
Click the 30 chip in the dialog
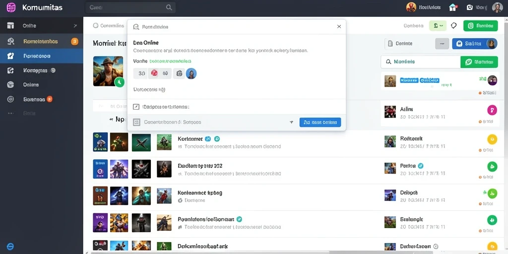(141, 73)
